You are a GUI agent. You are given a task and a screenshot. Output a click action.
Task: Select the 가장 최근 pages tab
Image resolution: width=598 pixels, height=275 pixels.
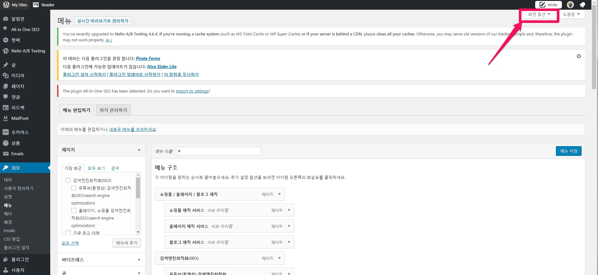[x=73, y=168]
